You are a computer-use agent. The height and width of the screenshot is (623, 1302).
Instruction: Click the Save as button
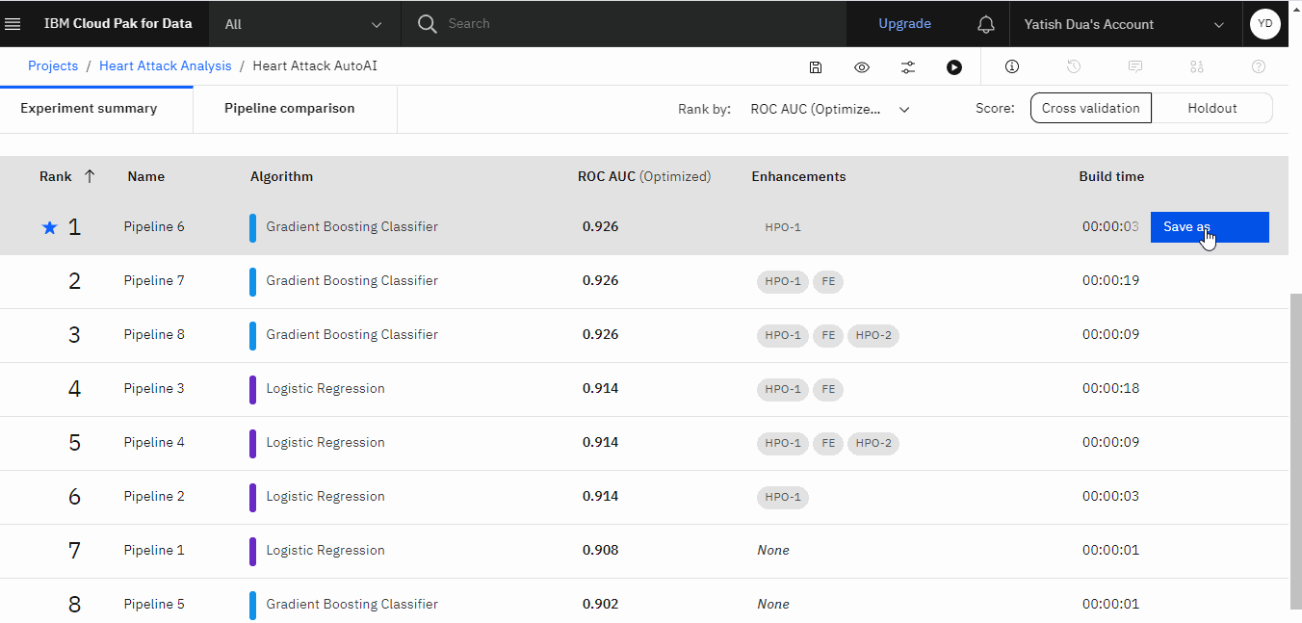[1210, 227]
